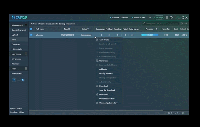
Task: Click the Total frames column header
Action: coord(134,29)
